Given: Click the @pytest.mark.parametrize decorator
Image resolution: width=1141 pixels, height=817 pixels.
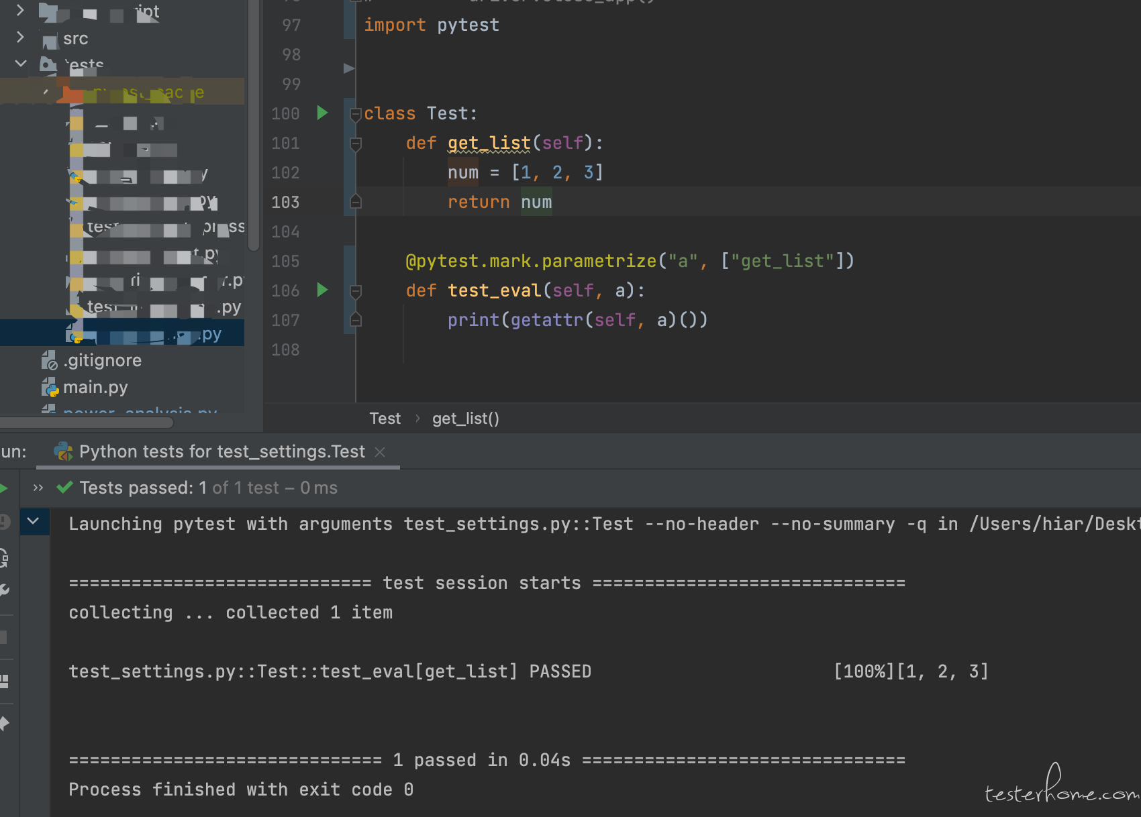Looking at the screenshot, I should pos(630,261).
